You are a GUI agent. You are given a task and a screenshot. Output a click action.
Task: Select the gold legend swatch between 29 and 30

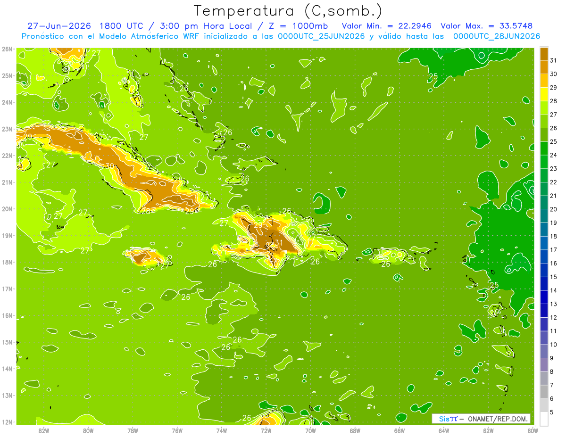pos(544,81)
